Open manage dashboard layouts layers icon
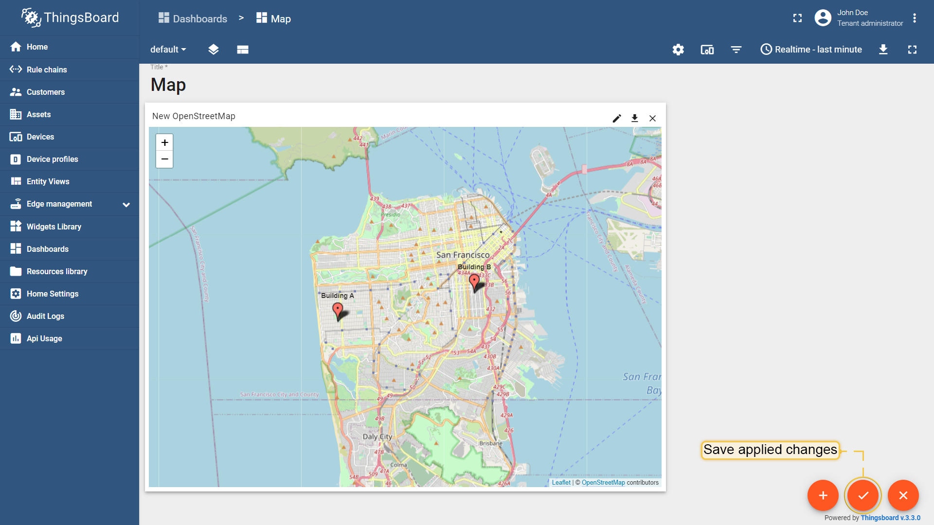 click(214, 50)
